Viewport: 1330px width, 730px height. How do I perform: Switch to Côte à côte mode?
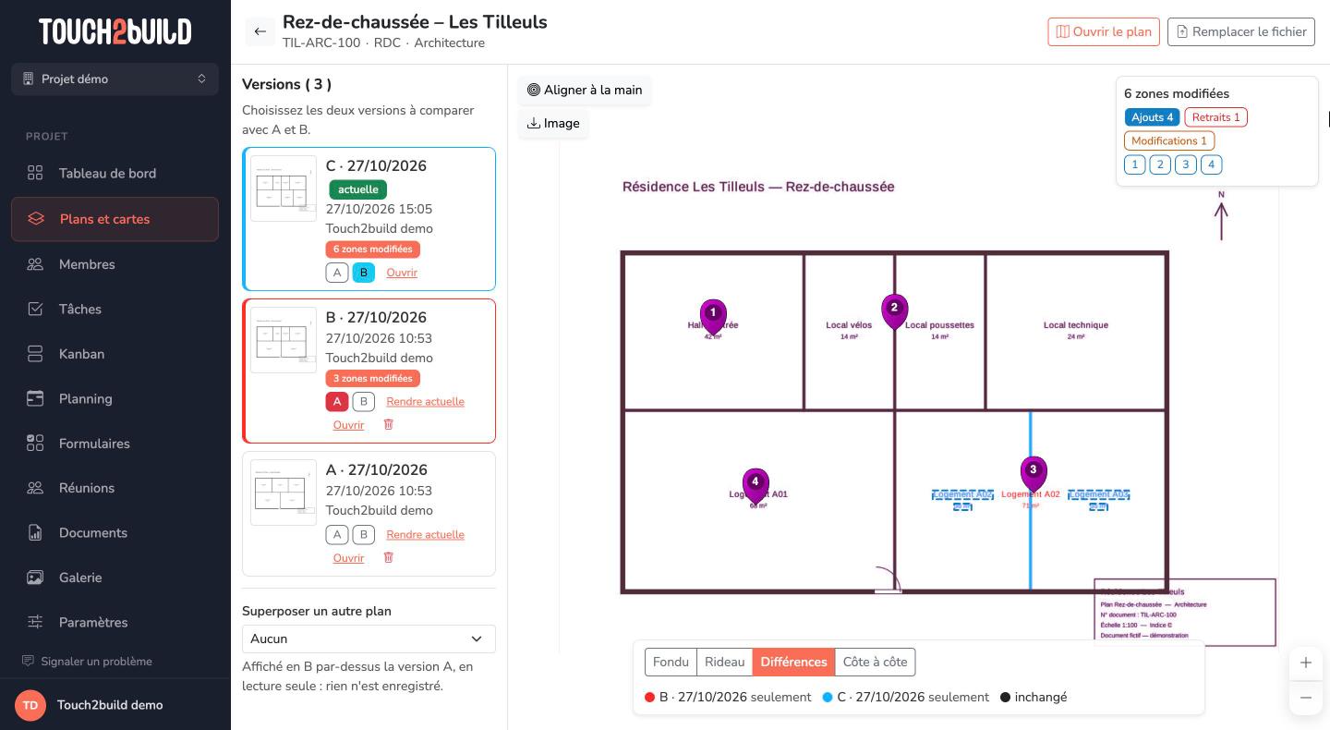(x=875, y=662)
